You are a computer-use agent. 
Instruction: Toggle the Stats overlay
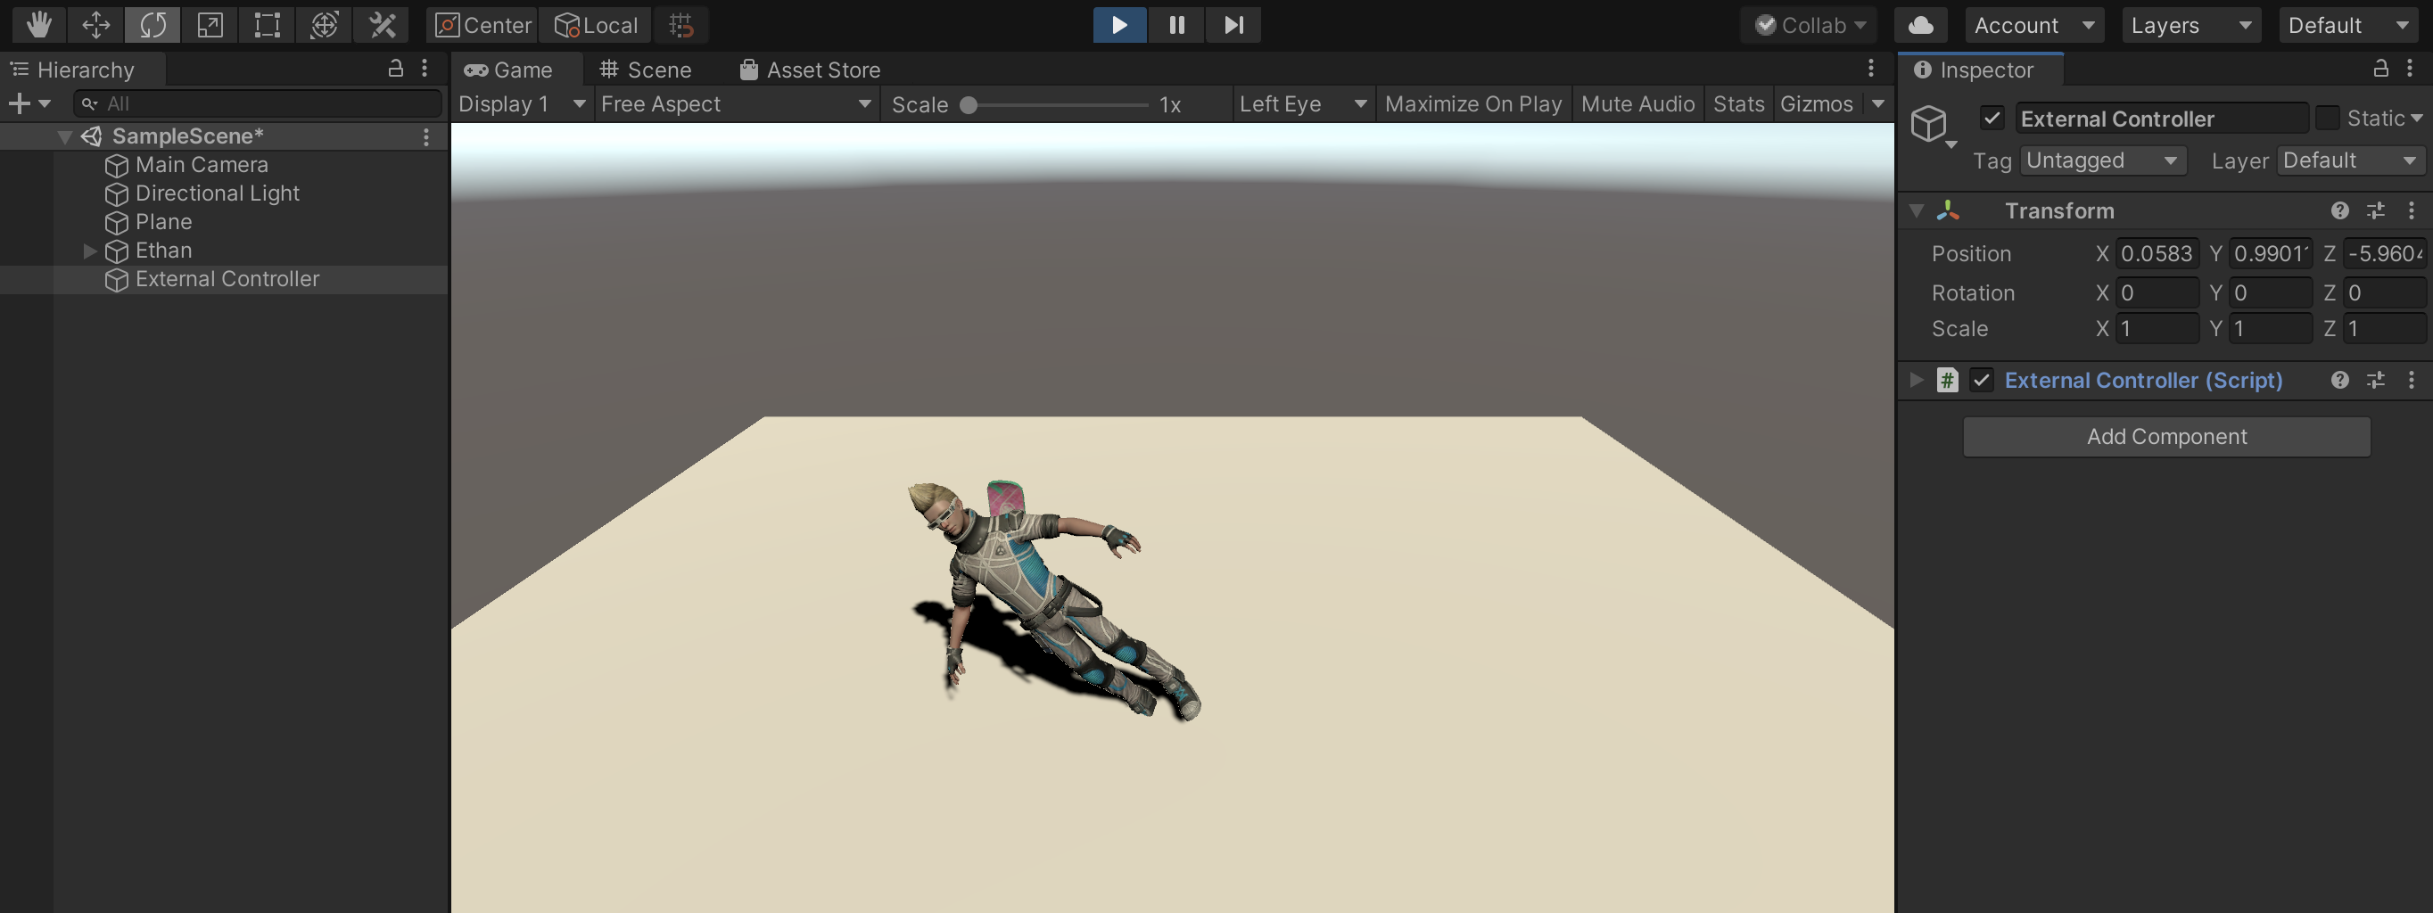click(x=1738, y=103)
